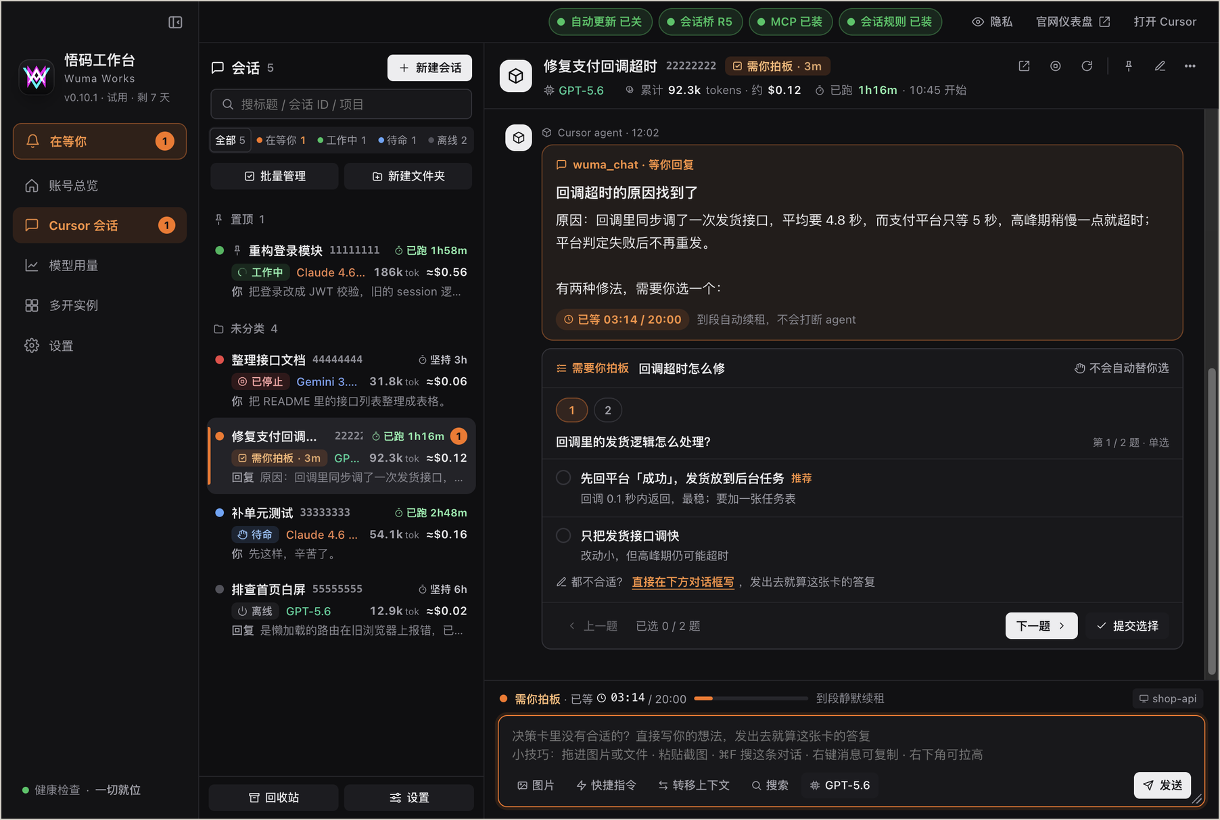Click 批量管理 button

[274, 176]
